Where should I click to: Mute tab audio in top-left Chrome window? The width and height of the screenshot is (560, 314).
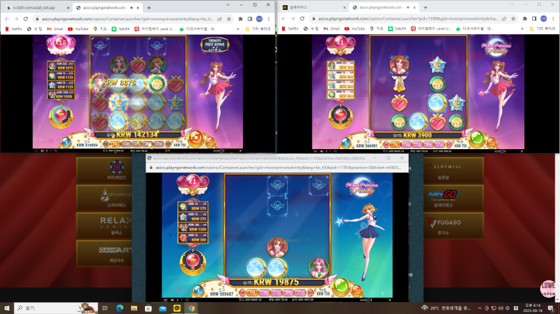coord(131,7)
